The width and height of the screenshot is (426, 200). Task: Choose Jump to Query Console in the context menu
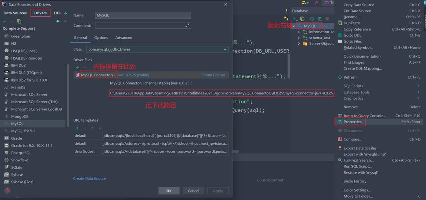[x=379, y=116]
